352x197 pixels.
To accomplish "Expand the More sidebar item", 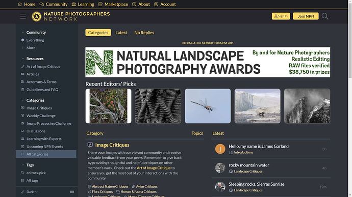I will click(28, 48).
